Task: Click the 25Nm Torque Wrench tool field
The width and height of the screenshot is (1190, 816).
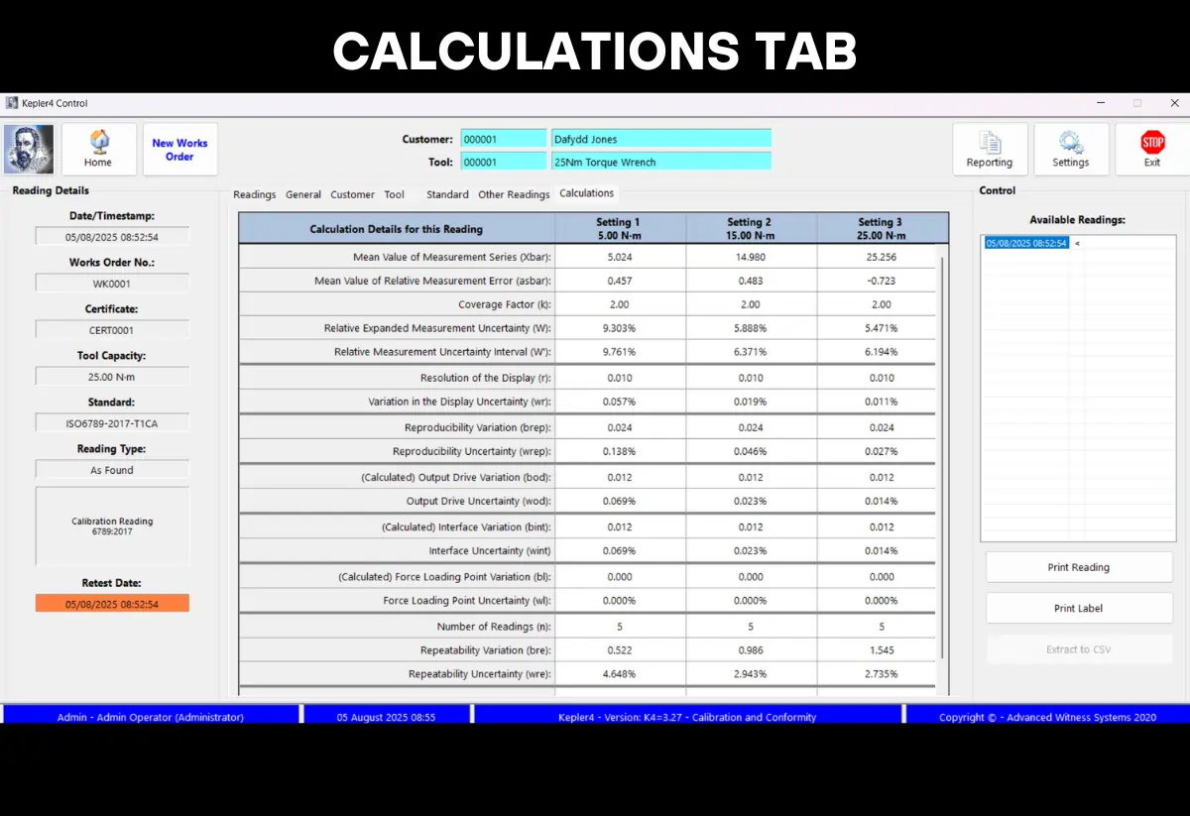Action: 660,162
